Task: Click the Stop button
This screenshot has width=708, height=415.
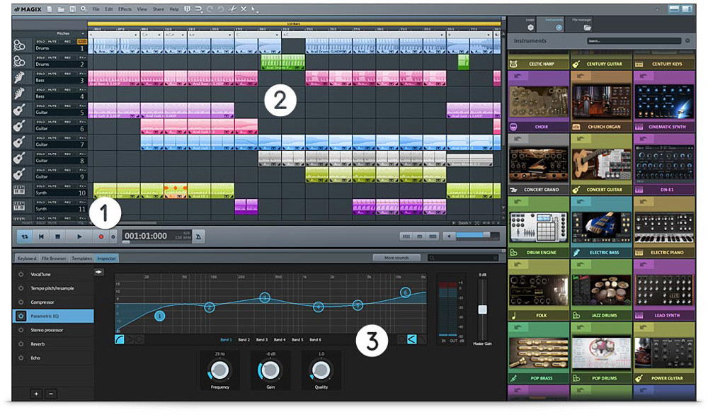Action: pos(58,236)
